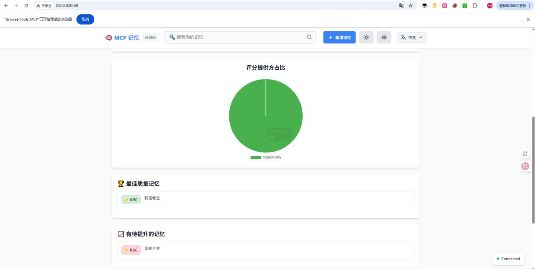535x269 pixels.
Task: Open the browser extensions puzzle icon
Action: (475, 5)
